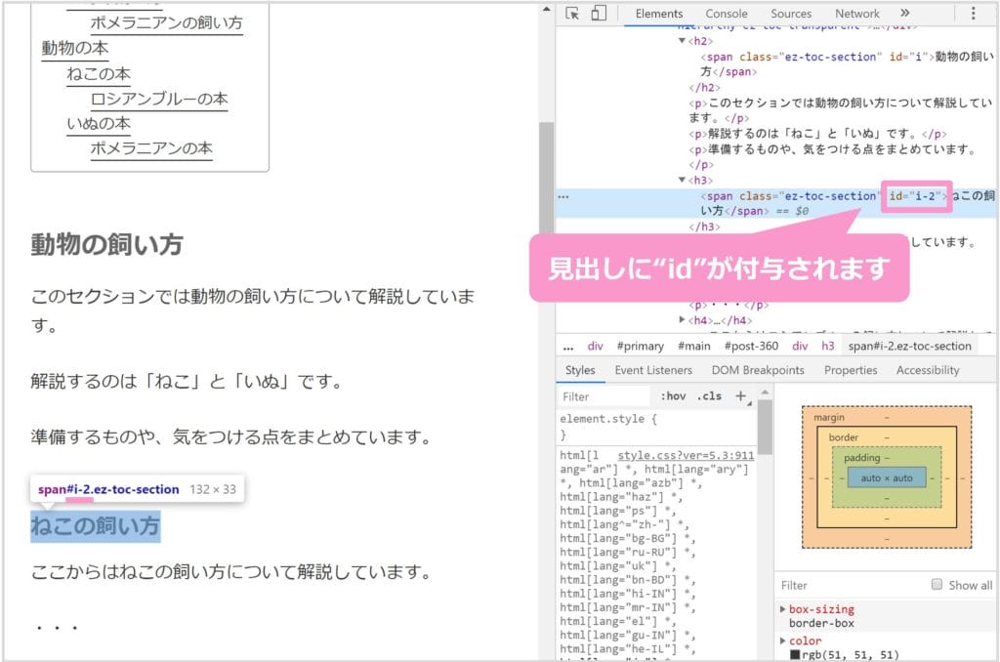1000x662 pixels.
Task: Collapse the h2 node in the DOM tree
Action: pos(682,41)
